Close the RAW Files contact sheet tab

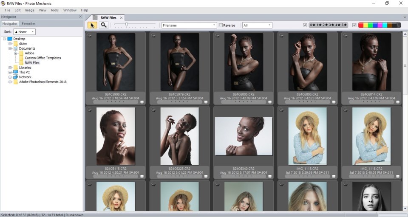121,18
